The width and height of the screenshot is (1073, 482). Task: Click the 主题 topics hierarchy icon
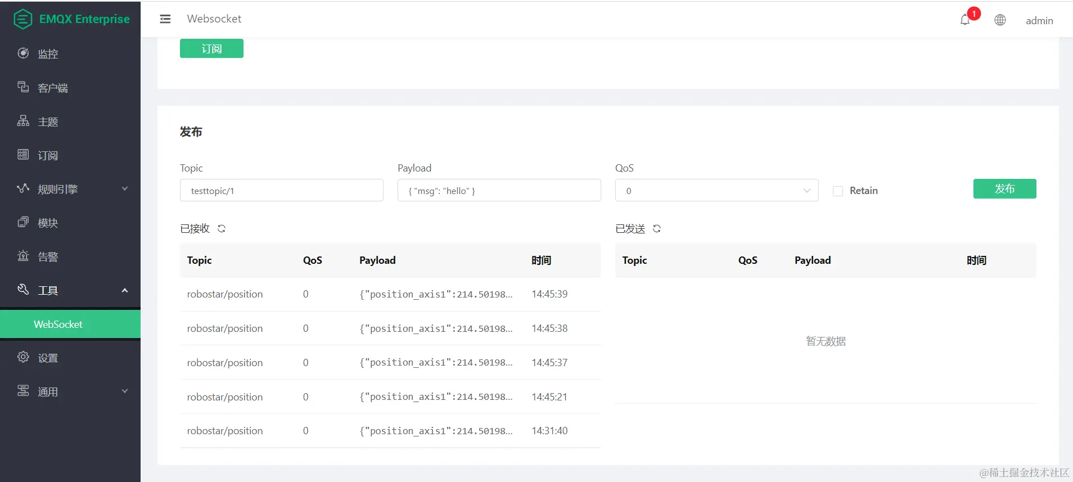23,120
